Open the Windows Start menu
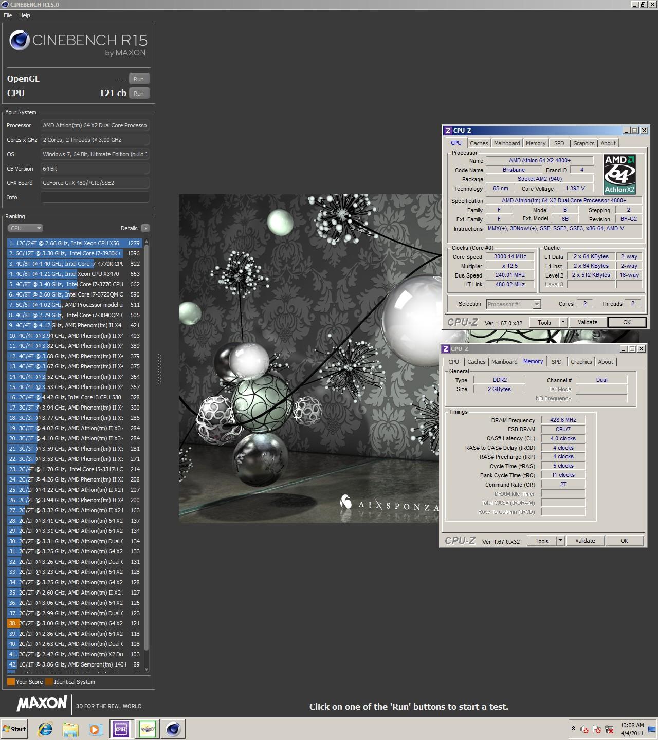Image resolution: width=658 pixels, height=740 pixels. click(x=14, y=729)
